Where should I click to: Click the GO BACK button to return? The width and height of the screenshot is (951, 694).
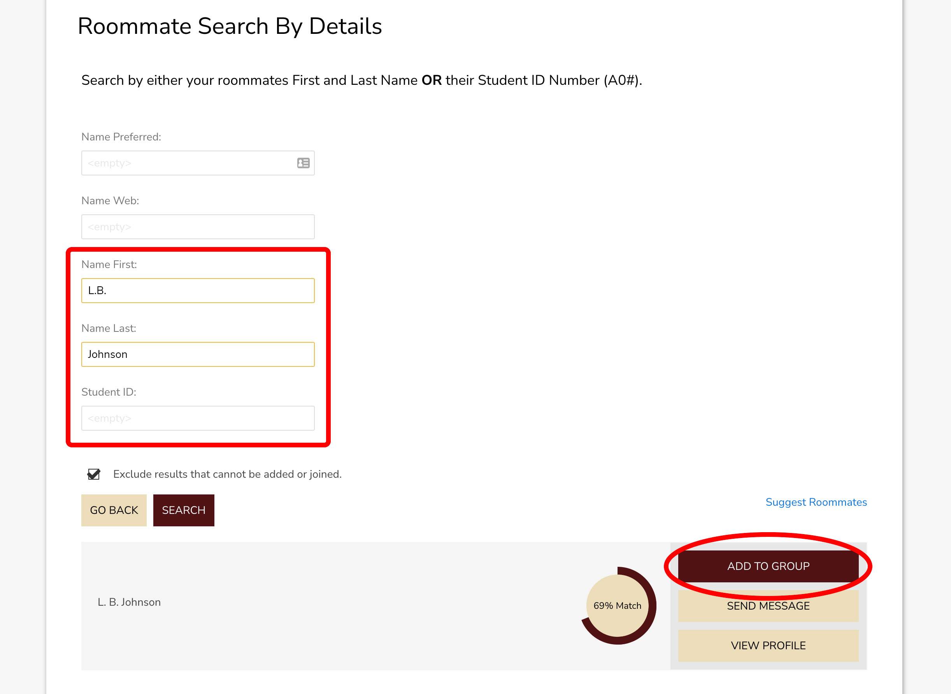tap(114, 510)
